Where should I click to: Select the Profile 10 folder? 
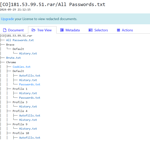pyautogui.click(x=21, y=133)
